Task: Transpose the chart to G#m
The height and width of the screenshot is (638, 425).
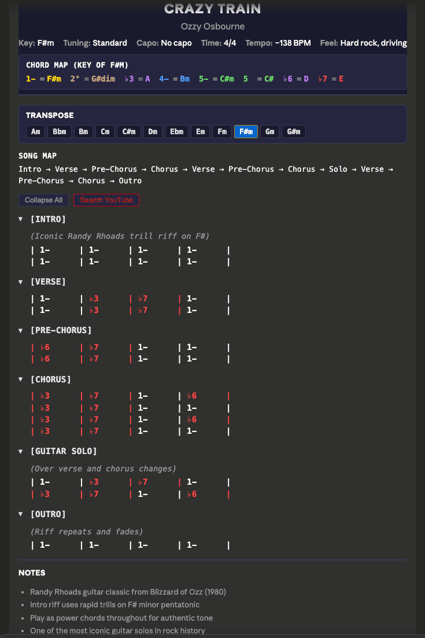Action: tap(294, 131)
